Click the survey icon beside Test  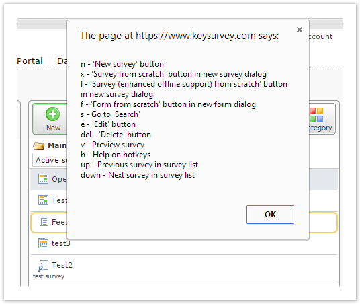coord(43,200)
